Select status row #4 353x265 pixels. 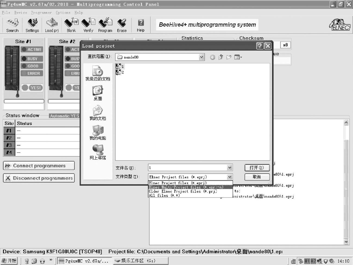[42, 153]
